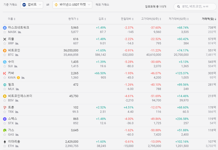Open the KAVA chart icon

tap(23, 78)
